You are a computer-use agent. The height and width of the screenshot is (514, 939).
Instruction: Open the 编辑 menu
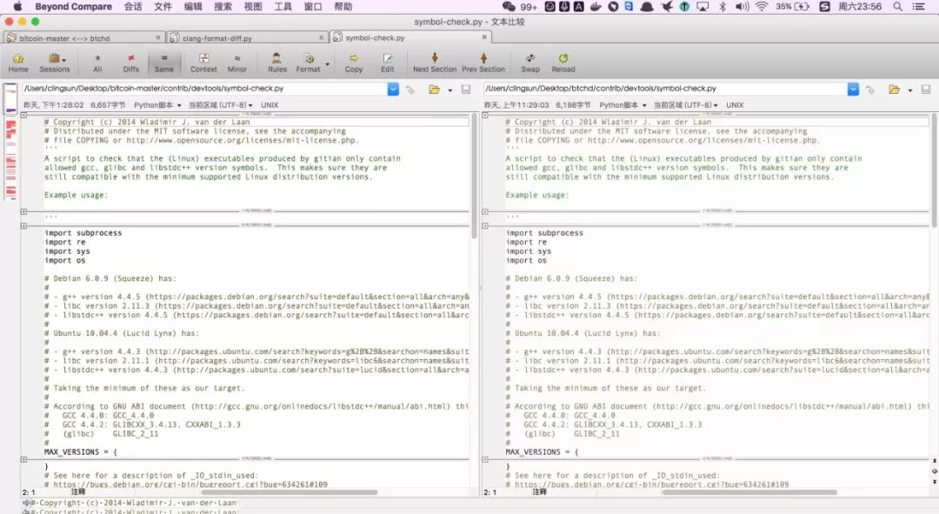pyautogui.click(x=193, y=7)
